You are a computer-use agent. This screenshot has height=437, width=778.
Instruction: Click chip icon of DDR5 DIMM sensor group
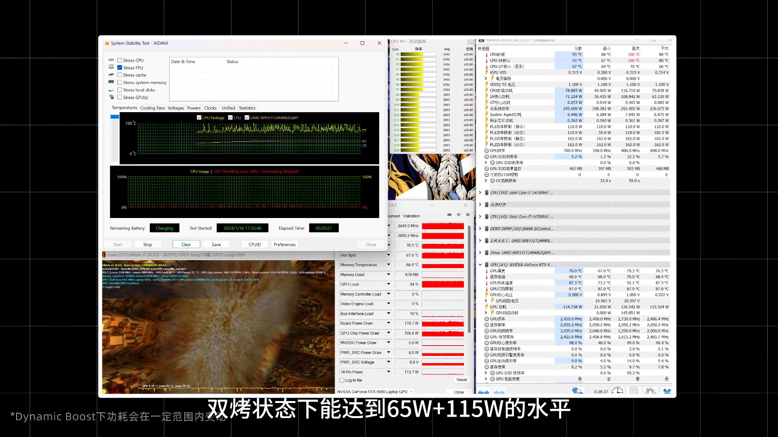tap(487, 229)
